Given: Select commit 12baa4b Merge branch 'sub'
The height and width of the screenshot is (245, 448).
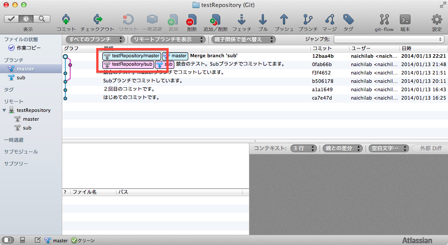Looking at the screenshot, I should click(255, 56).
